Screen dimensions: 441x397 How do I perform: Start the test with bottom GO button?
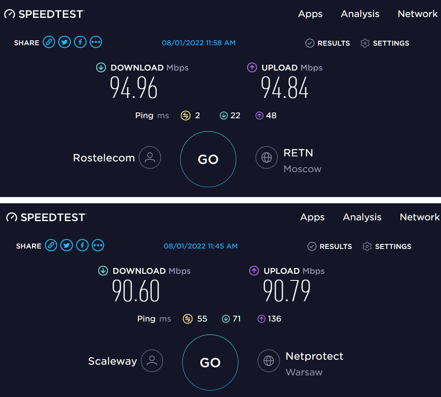[x=210, y=363]
